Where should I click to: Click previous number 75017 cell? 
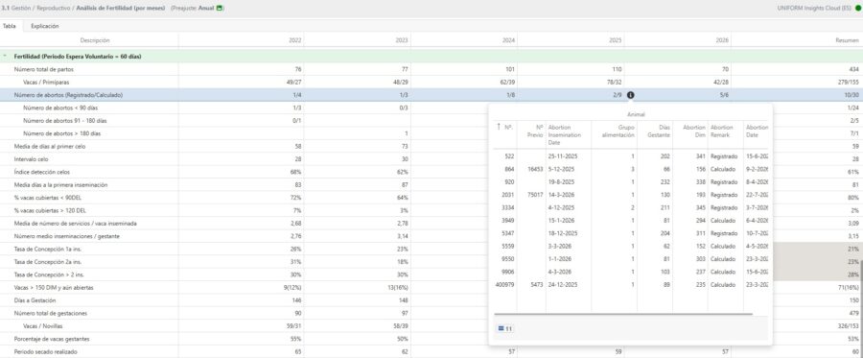pos(535,195)
